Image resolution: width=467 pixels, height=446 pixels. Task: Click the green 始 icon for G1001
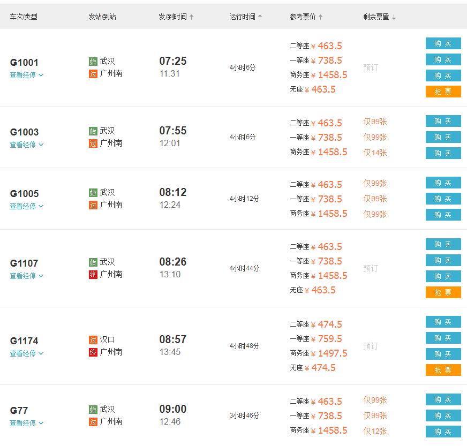pos(93,62)
